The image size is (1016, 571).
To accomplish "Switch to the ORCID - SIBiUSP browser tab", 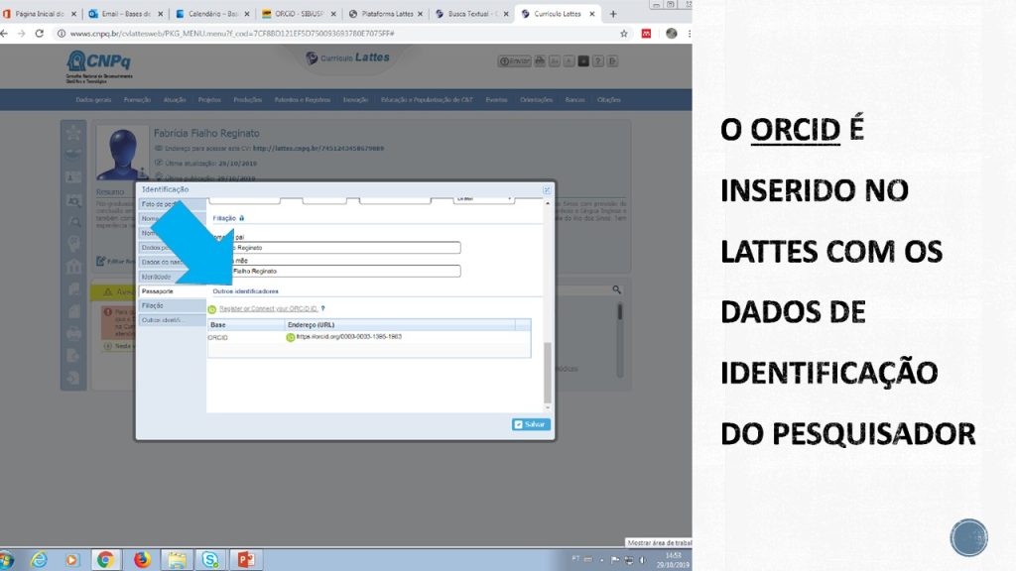I will pos(299,14).
